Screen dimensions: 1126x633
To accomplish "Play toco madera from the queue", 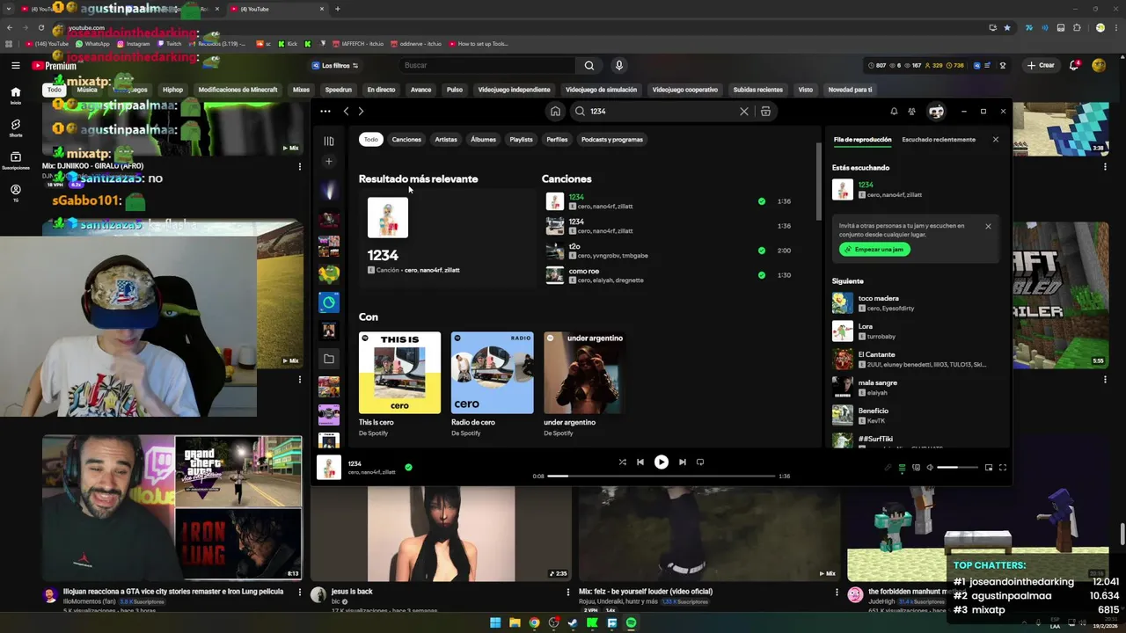I will click(915, 303).
